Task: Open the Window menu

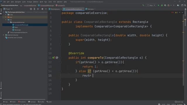Action: tap(60, 2)
